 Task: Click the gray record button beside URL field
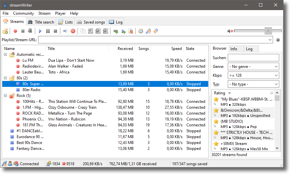click(278, 40)
